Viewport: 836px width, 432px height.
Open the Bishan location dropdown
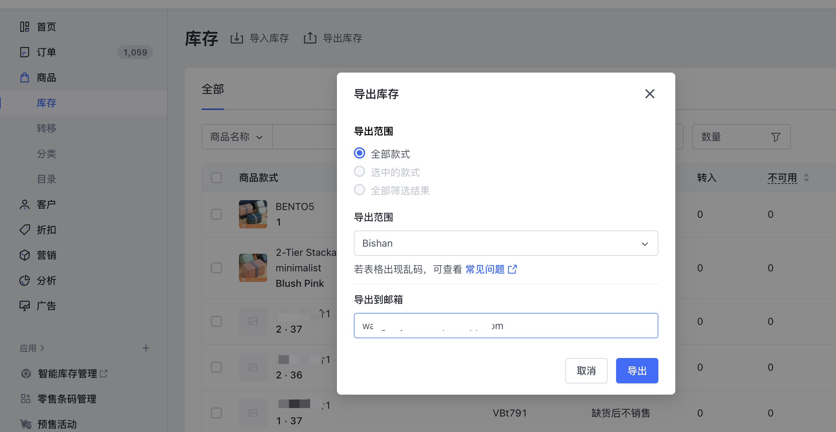pyautogui.click(x=506, y=243)
